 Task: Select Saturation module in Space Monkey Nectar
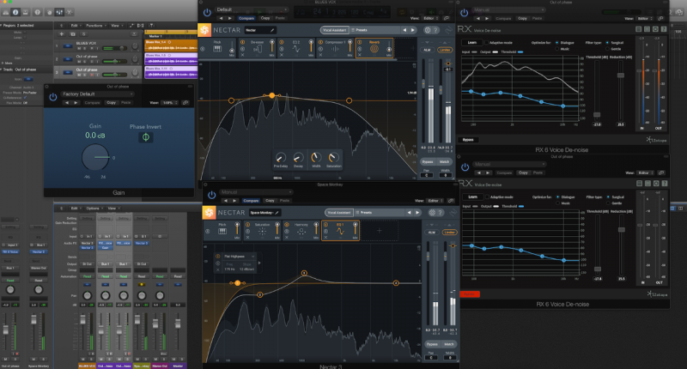[x=262, y=230]
